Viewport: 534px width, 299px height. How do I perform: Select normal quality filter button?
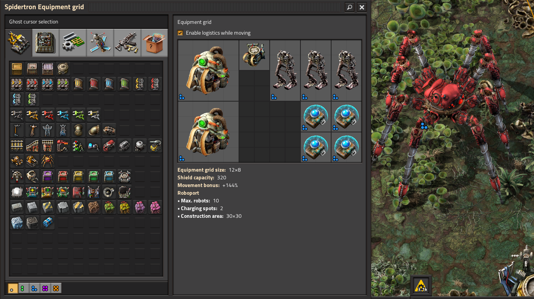pos(13,288)
